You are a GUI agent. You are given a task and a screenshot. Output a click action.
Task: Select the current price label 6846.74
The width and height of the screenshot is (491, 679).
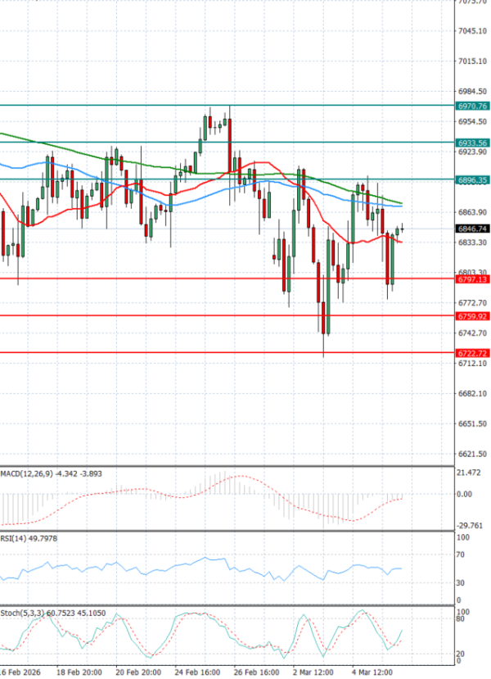click(473, 229)
